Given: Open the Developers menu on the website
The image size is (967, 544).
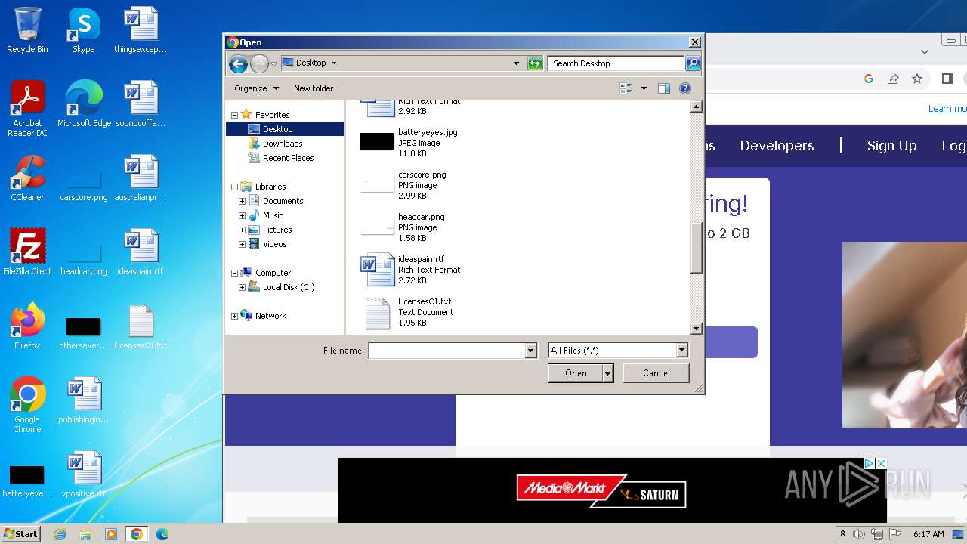Looking at the screenshot, I should point(777,146).
